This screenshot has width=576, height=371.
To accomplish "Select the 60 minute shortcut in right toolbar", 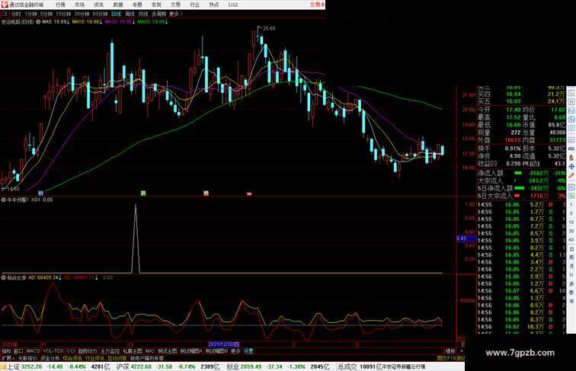I will (571, 240).
